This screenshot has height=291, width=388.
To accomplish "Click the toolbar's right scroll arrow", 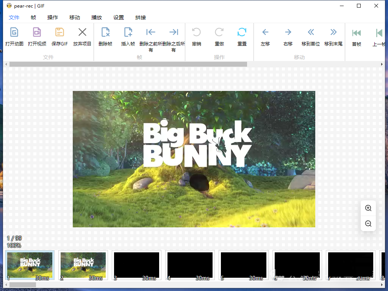I will pos(382,64).
